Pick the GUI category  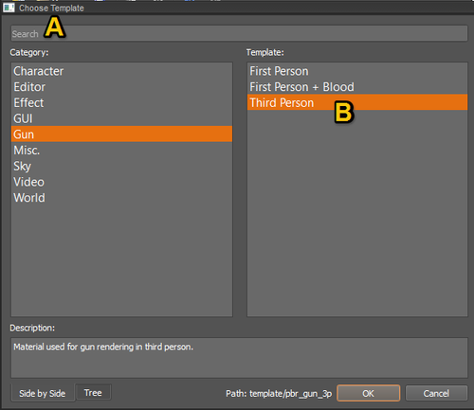(x=121, y=118)
